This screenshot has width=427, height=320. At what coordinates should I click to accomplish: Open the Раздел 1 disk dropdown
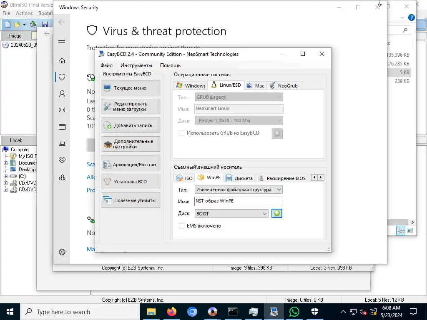click(x=239, y=120)
